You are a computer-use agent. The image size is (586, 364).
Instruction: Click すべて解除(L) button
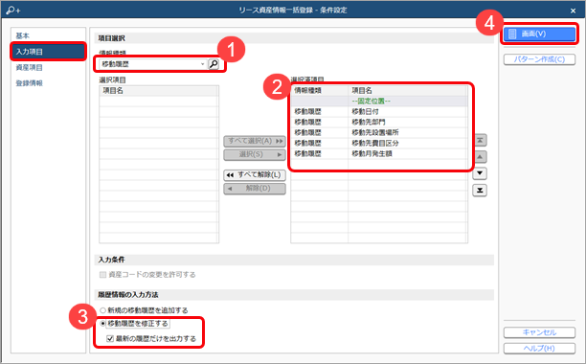click(255, 175)
